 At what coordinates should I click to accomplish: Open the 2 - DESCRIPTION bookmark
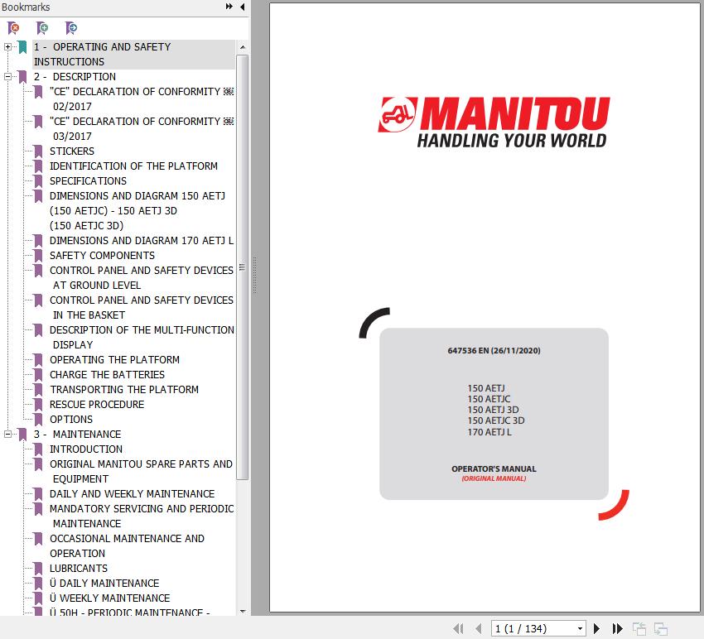coord(75,77)
